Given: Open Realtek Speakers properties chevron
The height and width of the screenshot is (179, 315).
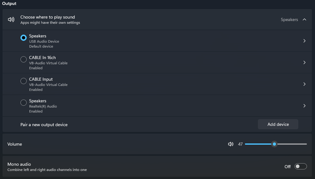Looking at the screenshot, I should [304, 106].
